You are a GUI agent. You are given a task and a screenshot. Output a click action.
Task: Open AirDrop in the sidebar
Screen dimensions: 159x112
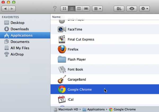tap(25, 54)
